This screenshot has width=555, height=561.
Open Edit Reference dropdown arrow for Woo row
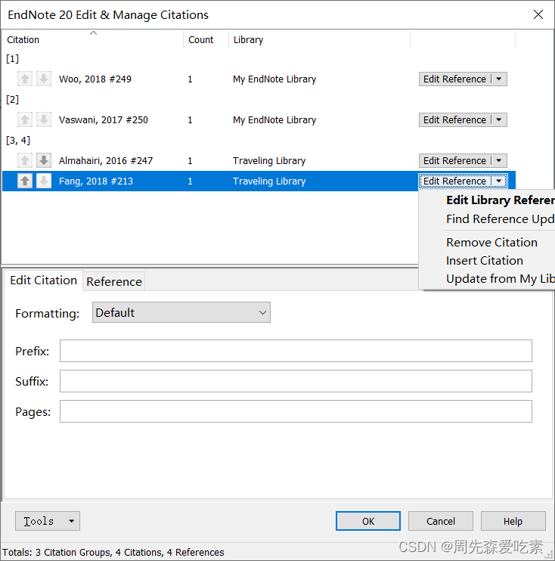point(499,79)
